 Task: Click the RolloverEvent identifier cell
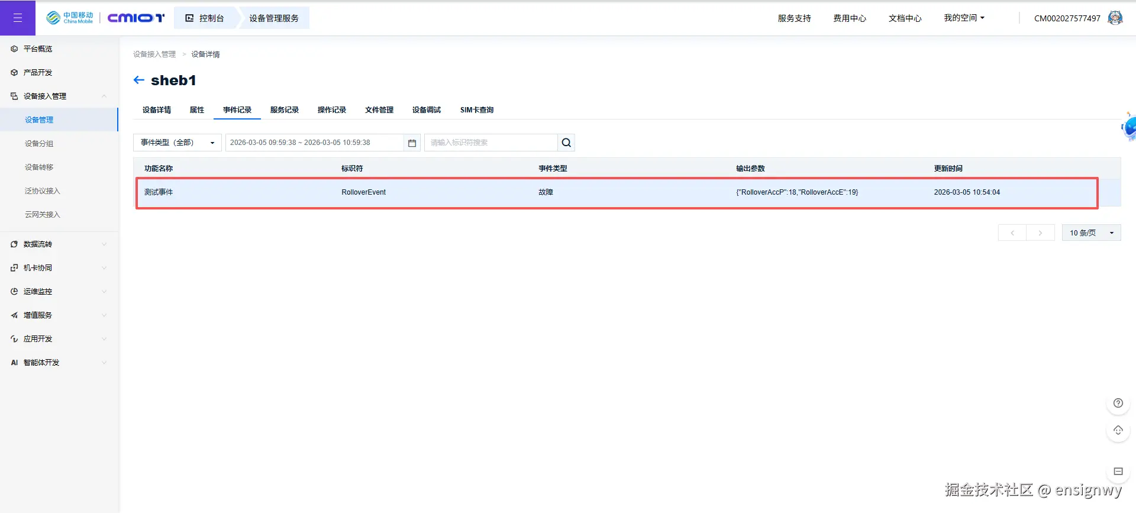[363, 192]
